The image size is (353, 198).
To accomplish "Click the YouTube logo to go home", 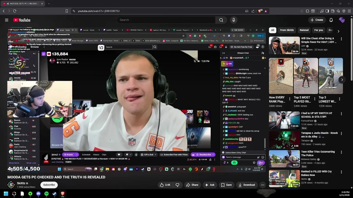I will click(x=22, y=20).
